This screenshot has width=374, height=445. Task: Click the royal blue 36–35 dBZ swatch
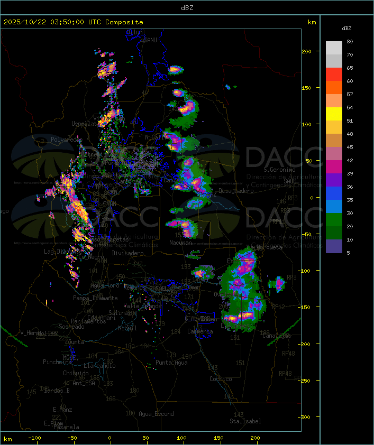point(334,193)
